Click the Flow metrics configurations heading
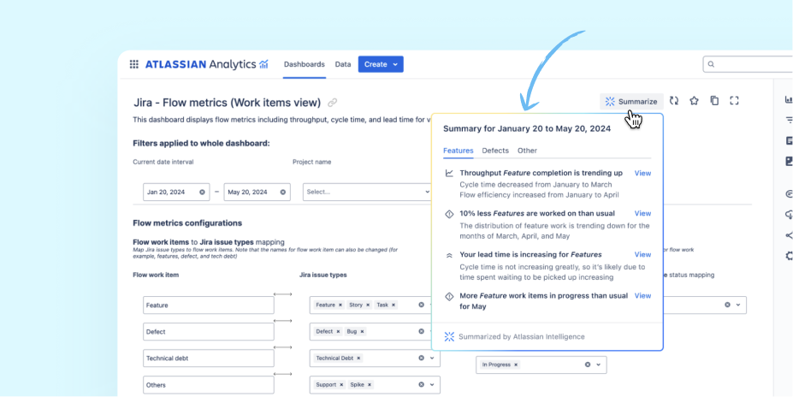Image resolution: width=793 pixels, height=397 pixels. coord(187,223)
